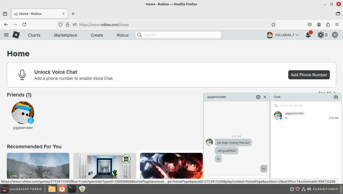Open Firefox recent tabs view button

[5, 14]
